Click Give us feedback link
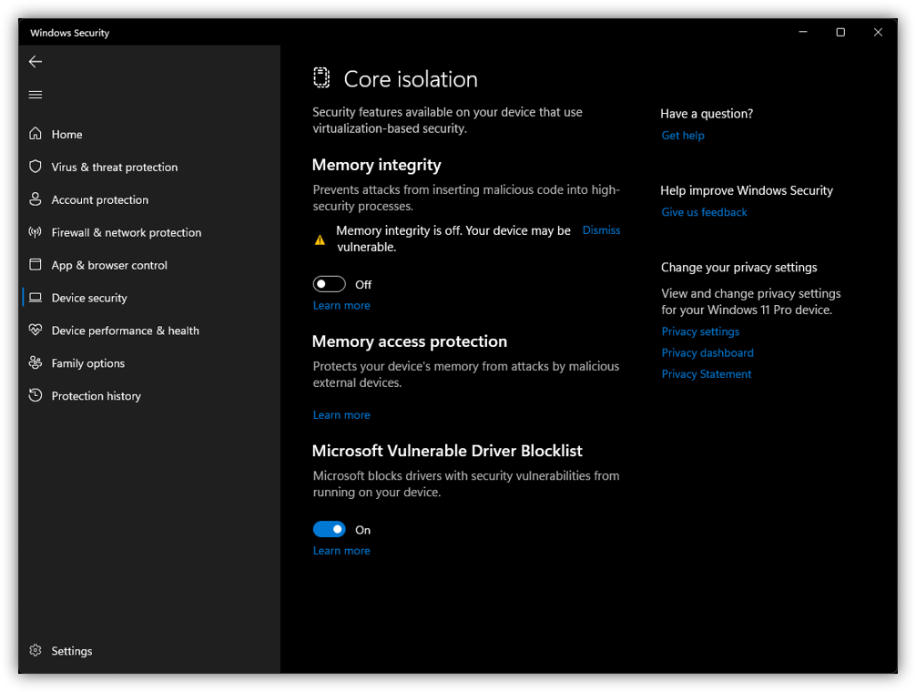The image size is (916, 692). (704, 212)
